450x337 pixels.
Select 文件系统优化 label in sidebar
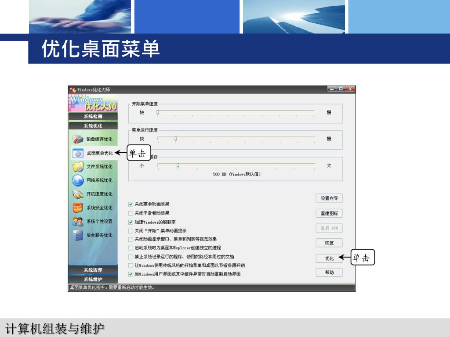99,166
